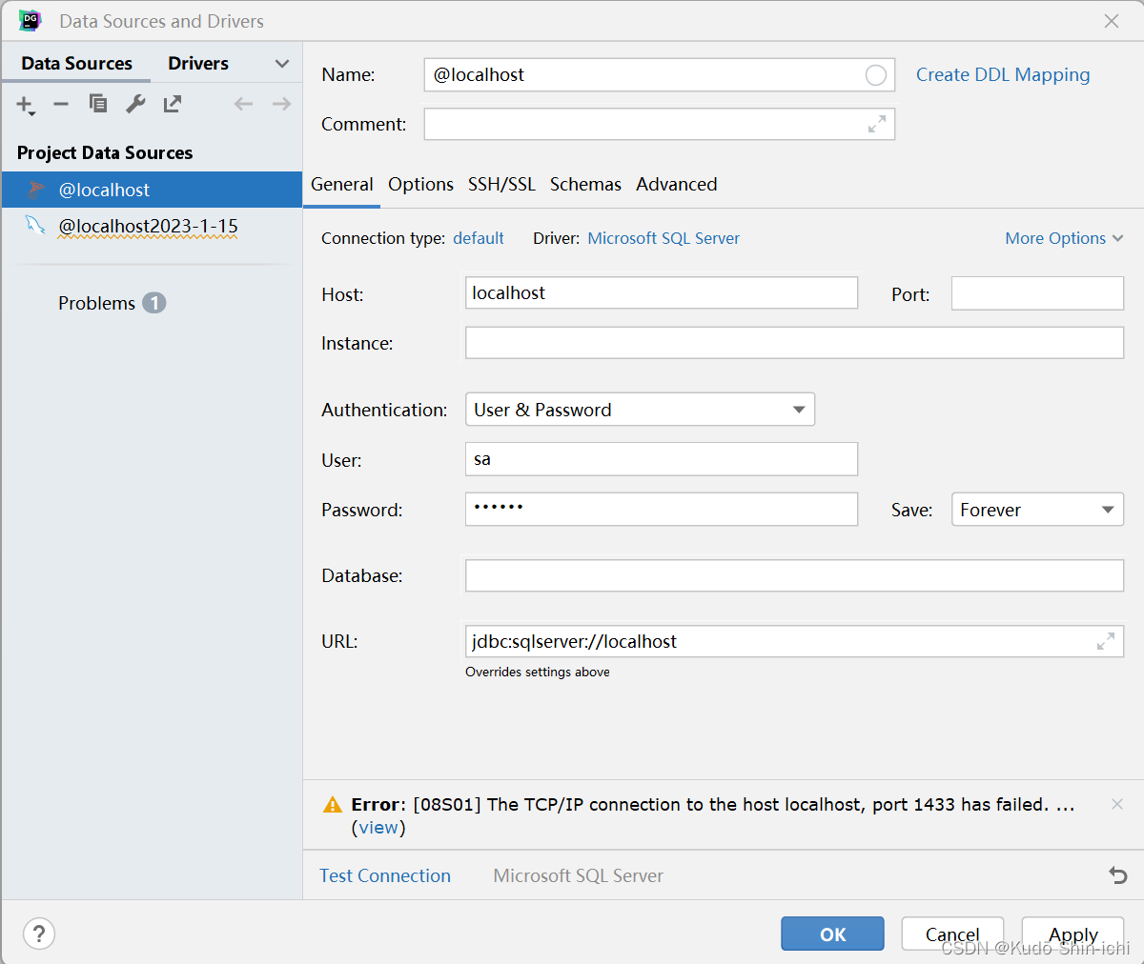Focus the User input field

pos(662,459)
